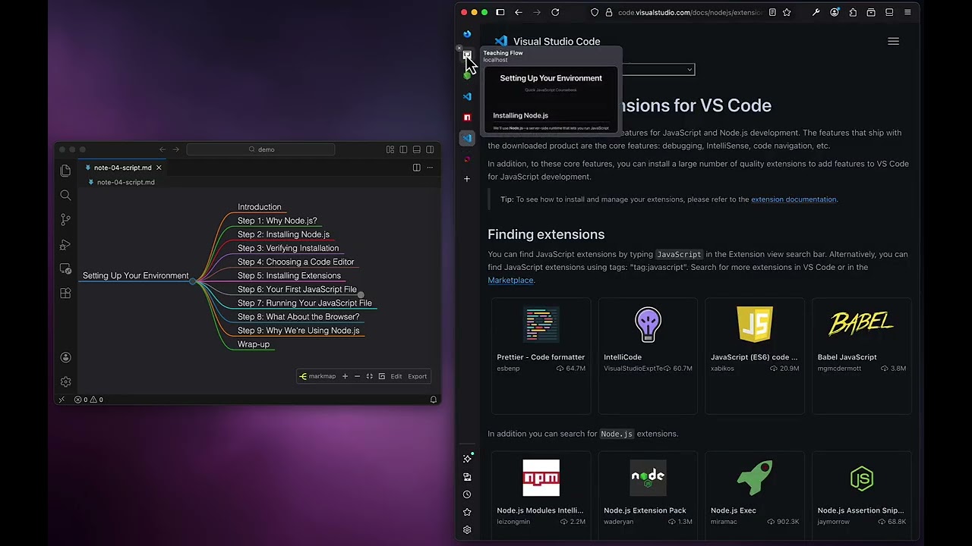This screenshot has width=972, height=546.
Task: Open a new tab with the plus icon
Action: 467,179
